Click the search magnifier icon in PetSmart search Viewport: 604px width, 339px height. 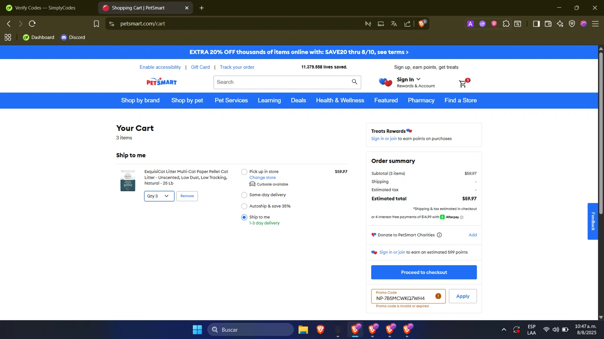354,82
